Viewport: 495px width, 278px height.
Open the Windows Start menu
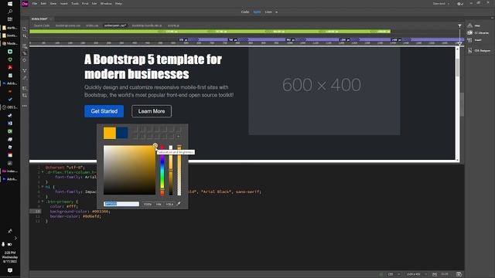(x=10, y=4)
